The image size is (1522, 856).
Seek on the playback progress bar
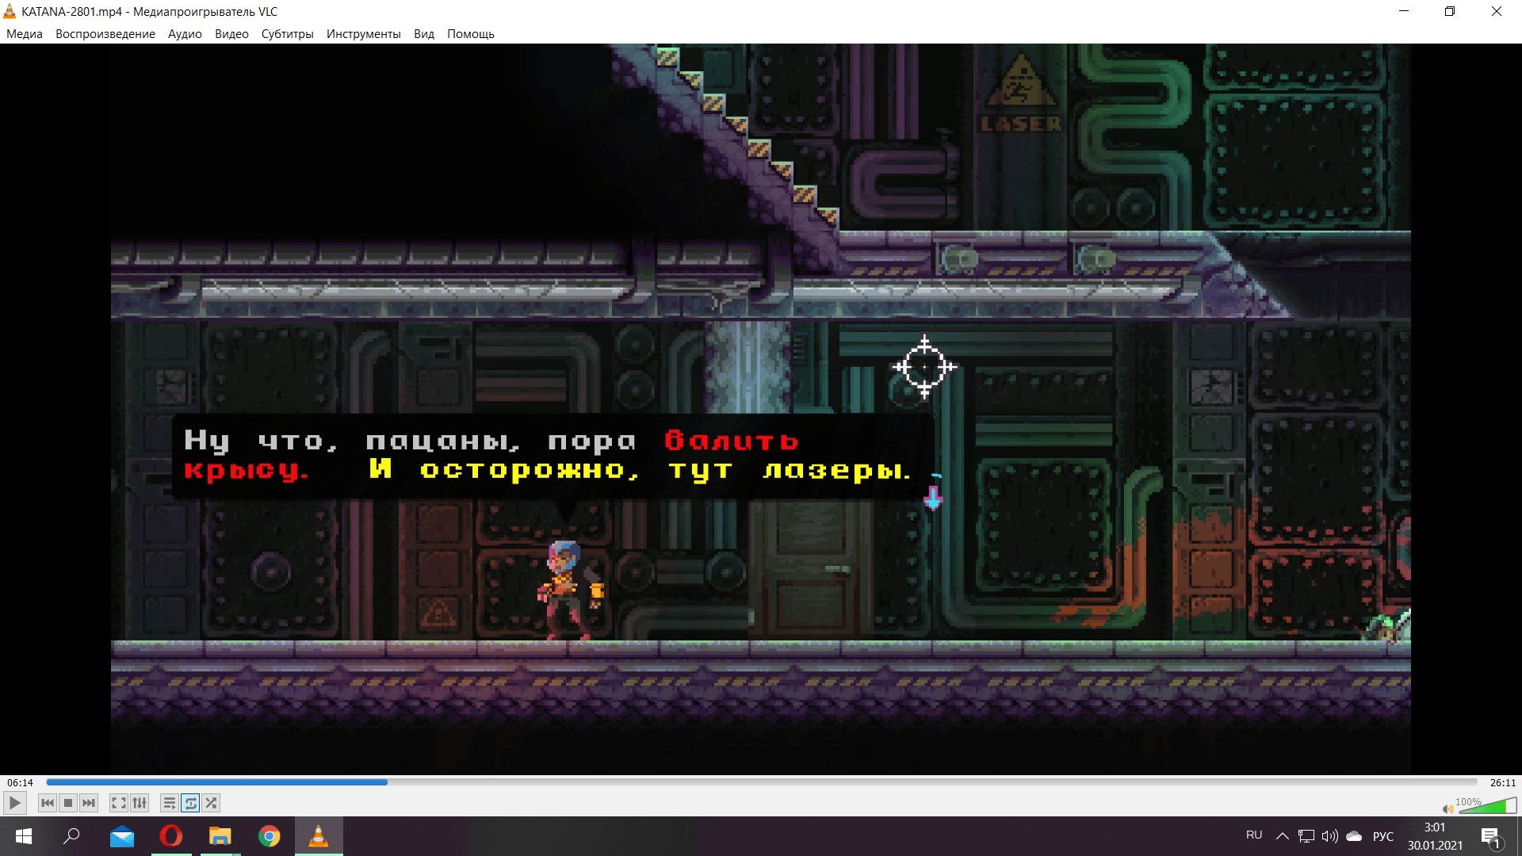click(x=762, y=782)
